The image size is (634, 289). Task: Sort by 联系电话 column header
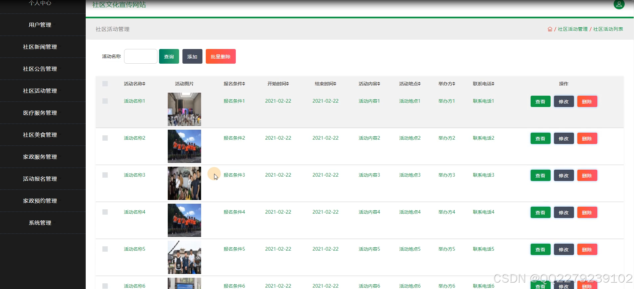pyautogui.click(x=484, y=84)
